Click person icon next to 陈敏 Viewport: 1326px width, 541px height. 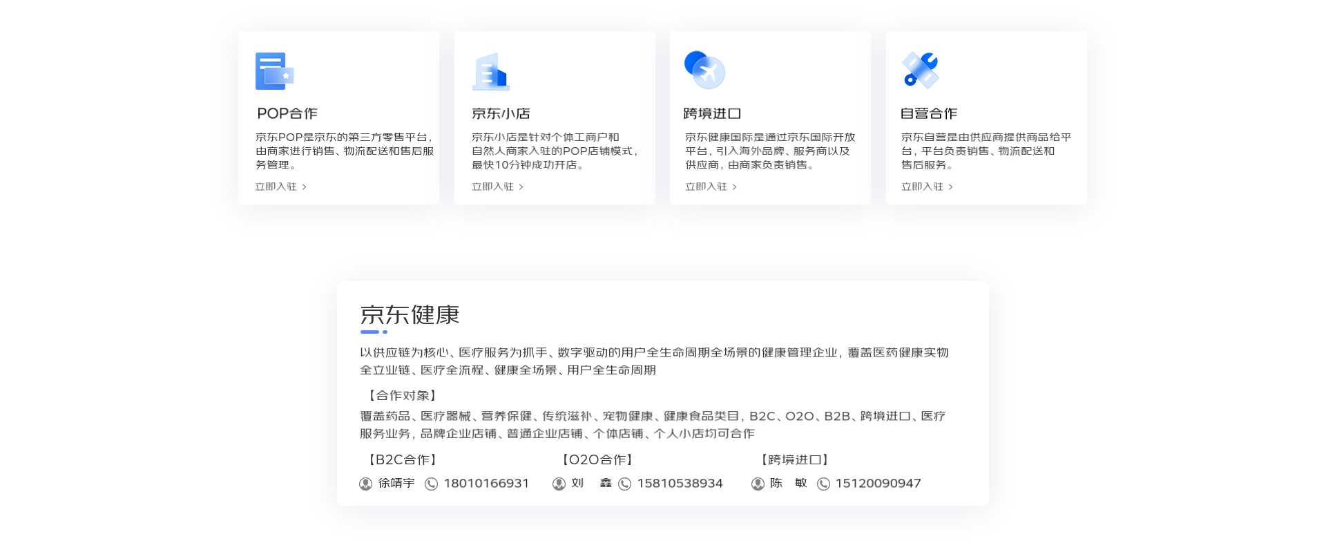point(758,484)
